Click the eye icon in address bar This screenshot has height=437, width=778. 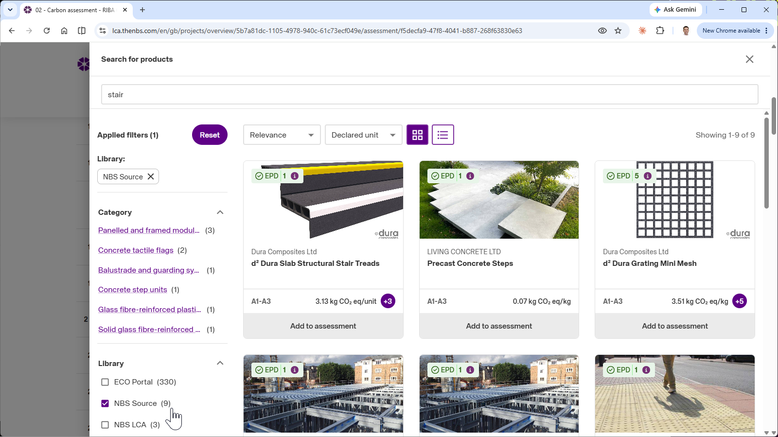click(x=602, y=31)
